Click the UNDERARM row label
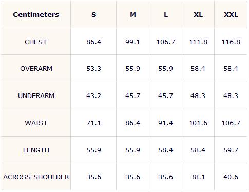 [36, 95]
